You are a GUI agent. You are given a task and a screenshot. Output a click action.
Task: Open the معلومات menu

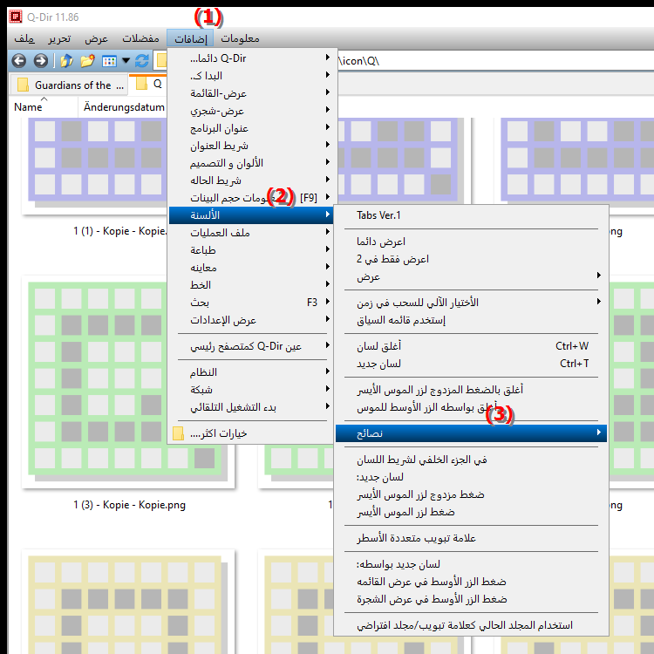pos(240,38)
